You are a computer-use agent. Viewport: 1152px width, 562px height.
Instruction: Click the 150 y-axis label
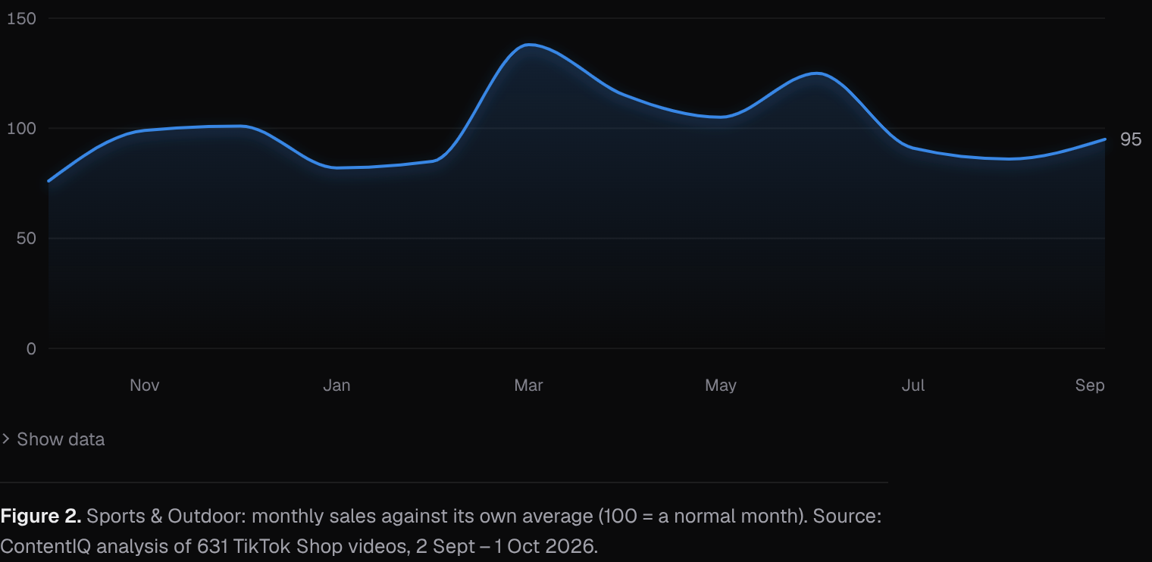(x=21, y=18)
